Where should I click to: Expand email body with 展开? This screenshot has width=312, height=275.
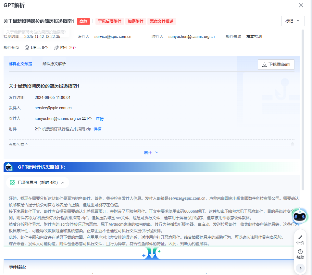151,152
